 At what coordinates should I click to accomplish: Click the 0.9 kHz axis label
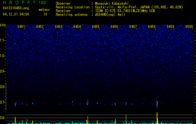2,71
